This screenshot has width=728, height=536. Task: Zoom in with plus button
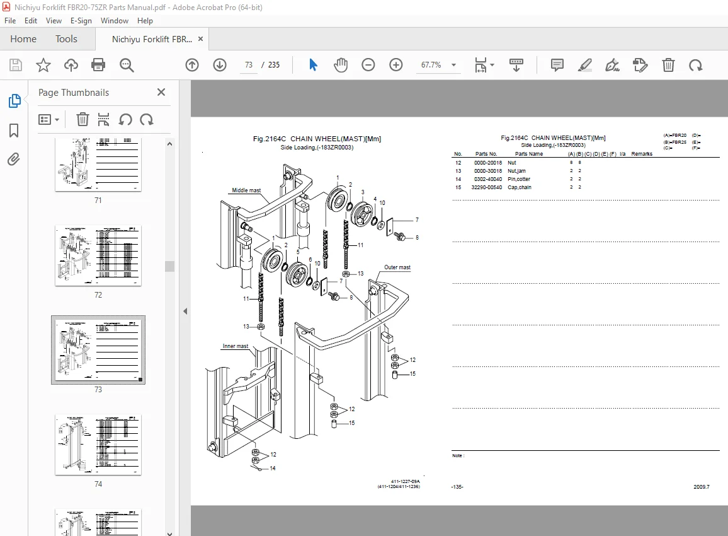[x=396, y=65]
